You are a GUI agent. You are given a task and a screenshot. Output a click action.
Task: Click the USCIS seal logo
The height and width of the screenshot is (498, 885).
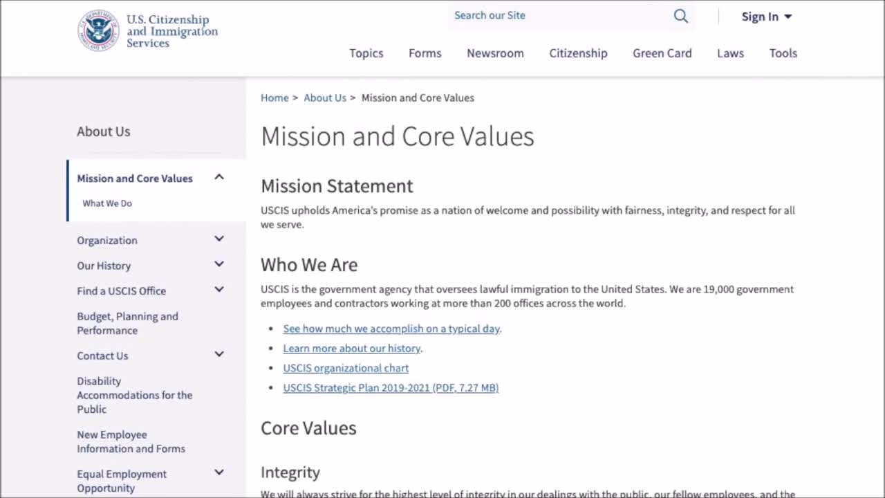tap(98, 31)
